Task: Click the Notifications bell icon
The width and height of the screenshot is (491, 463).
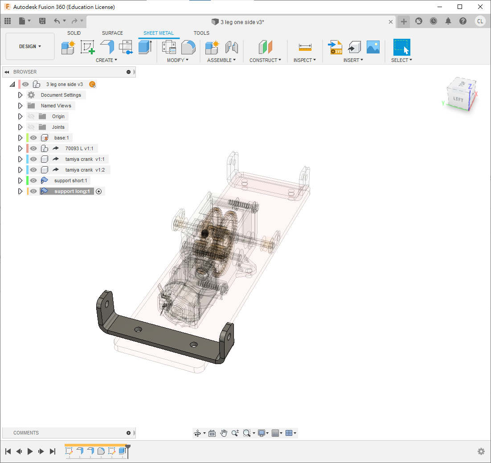Action: click(448, 21)
